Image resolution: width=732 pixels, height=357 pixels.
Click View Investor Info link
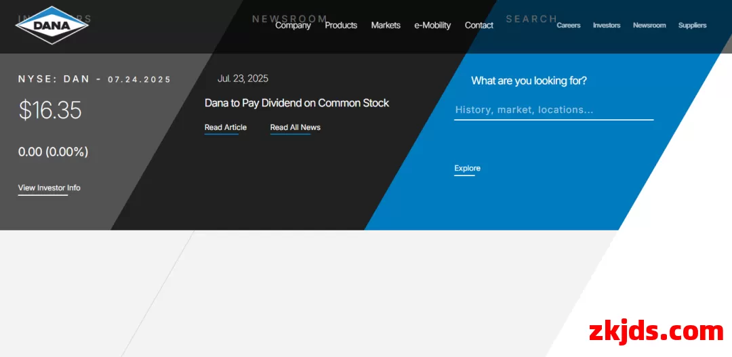(x=49, y=188)
